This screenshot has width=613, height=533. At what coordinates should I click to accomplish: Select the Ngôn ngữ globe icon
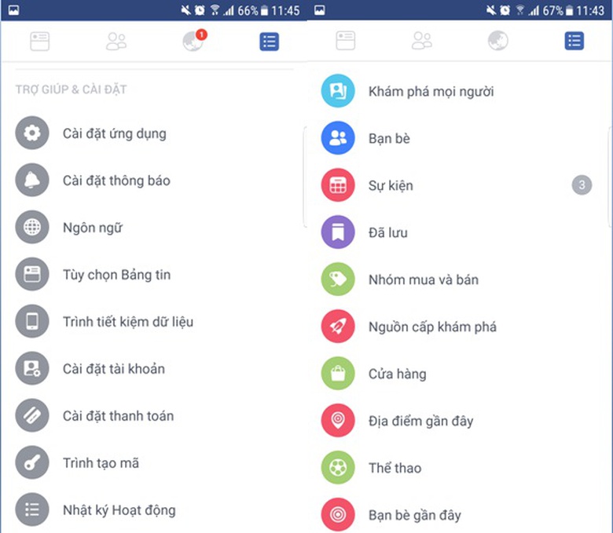click(x=32, y=228)
